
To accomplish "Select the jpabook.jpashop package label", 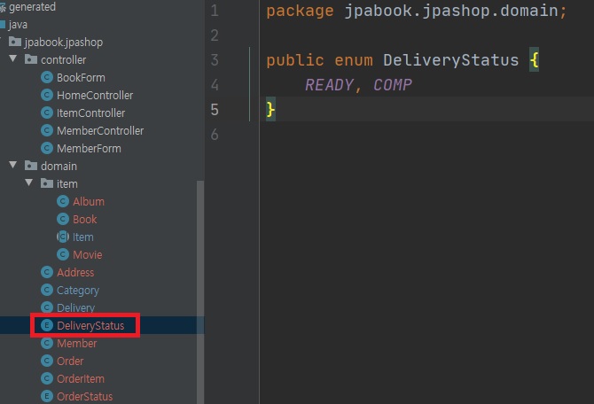I will 63,42.
